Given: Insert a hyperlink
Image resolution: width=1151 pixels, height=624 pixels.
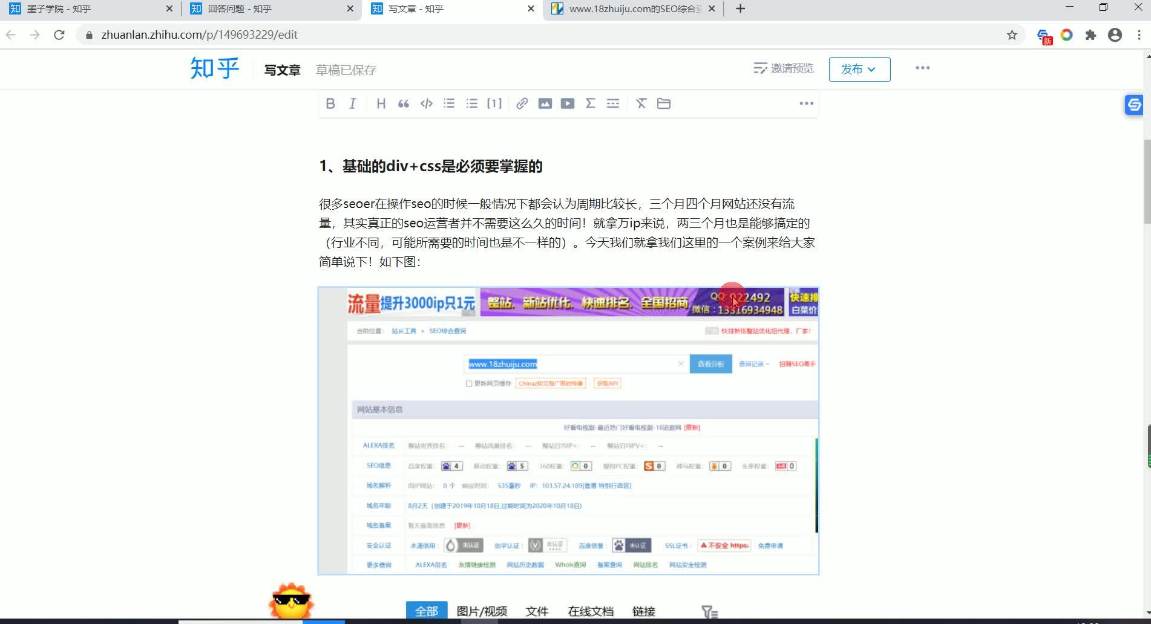Looking at the screenshot, I should click(522, 103).
